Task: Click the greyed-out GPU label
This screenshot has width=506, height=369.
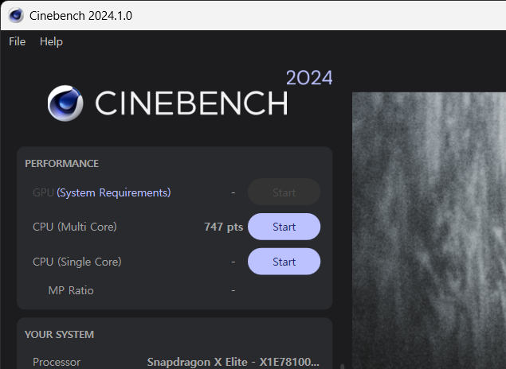Action: pos(43,192)
